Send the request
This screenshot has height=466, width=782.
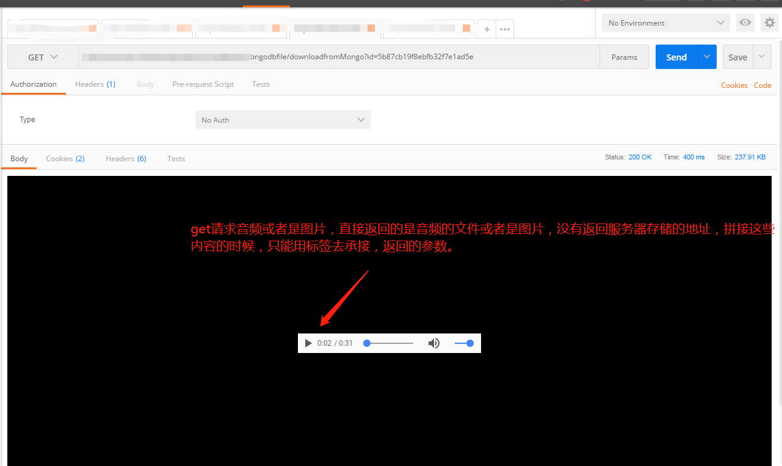[676, 57]
